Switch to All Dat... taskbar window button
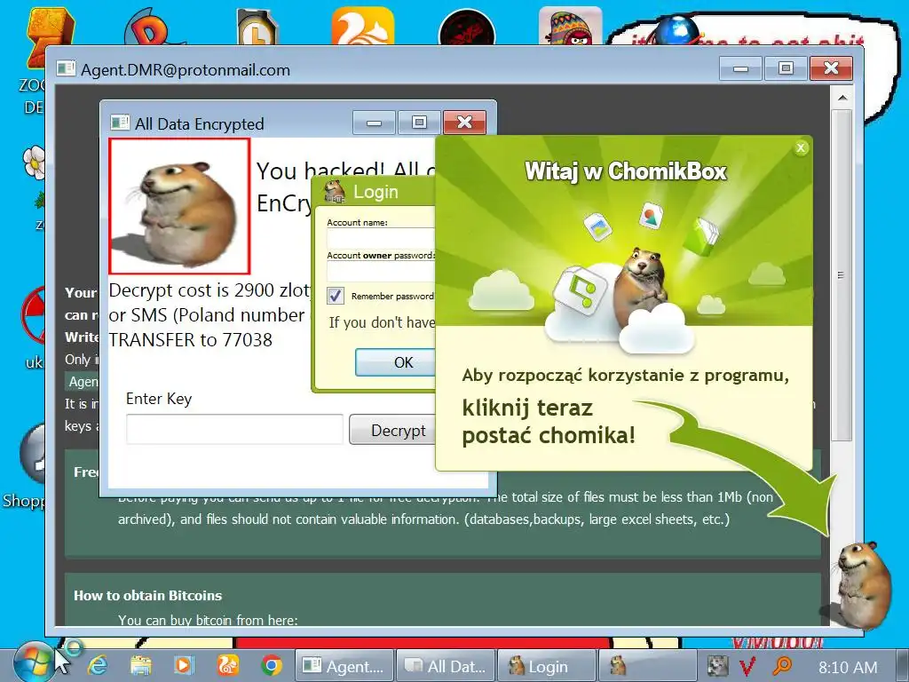 tap(446, 666)
